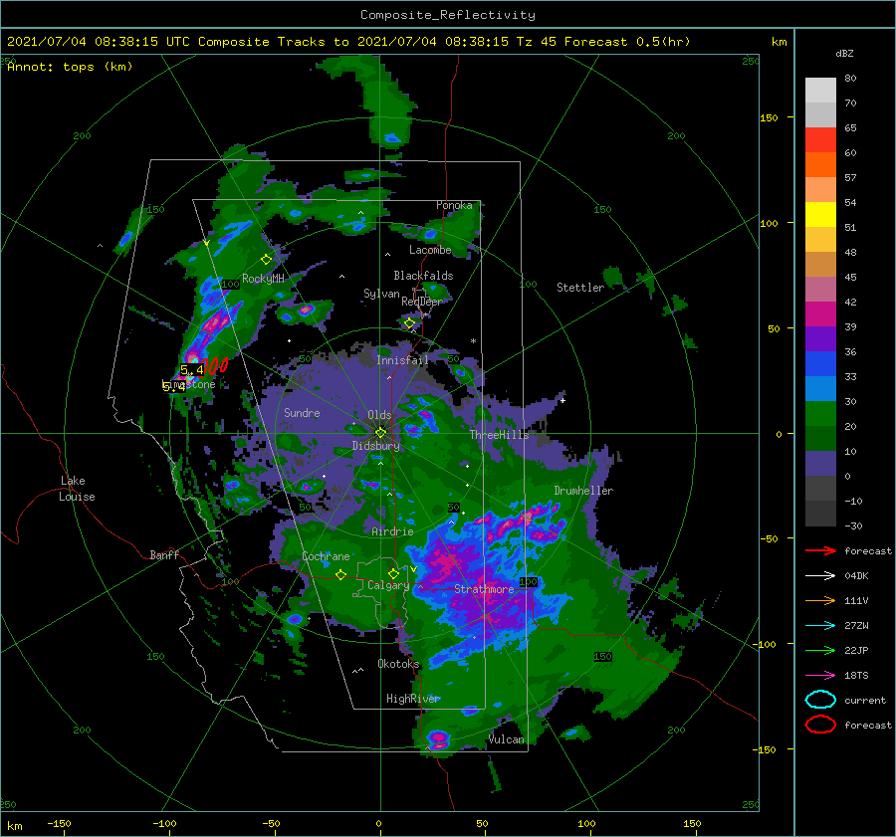Click the 'Lacombe' city label
896x837 pixels.
pos(430,250)
